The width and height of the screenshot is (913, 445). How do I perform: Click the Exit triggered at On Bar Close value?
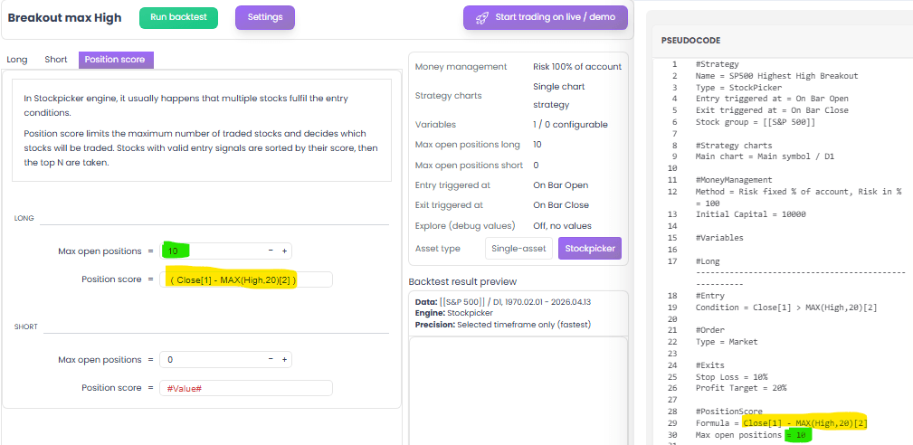coord(561,204)
